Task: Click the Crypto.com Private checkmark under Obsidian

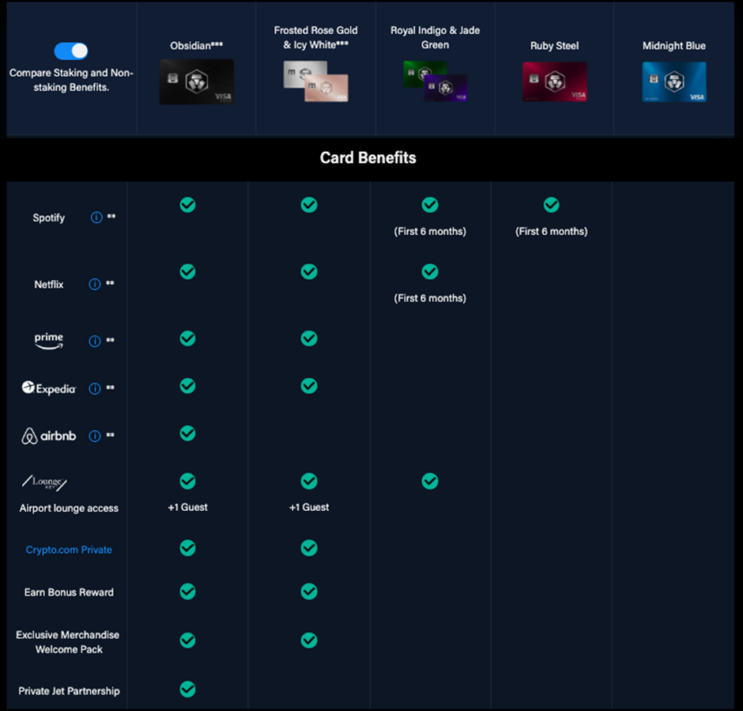Action: tap(187, 548)
